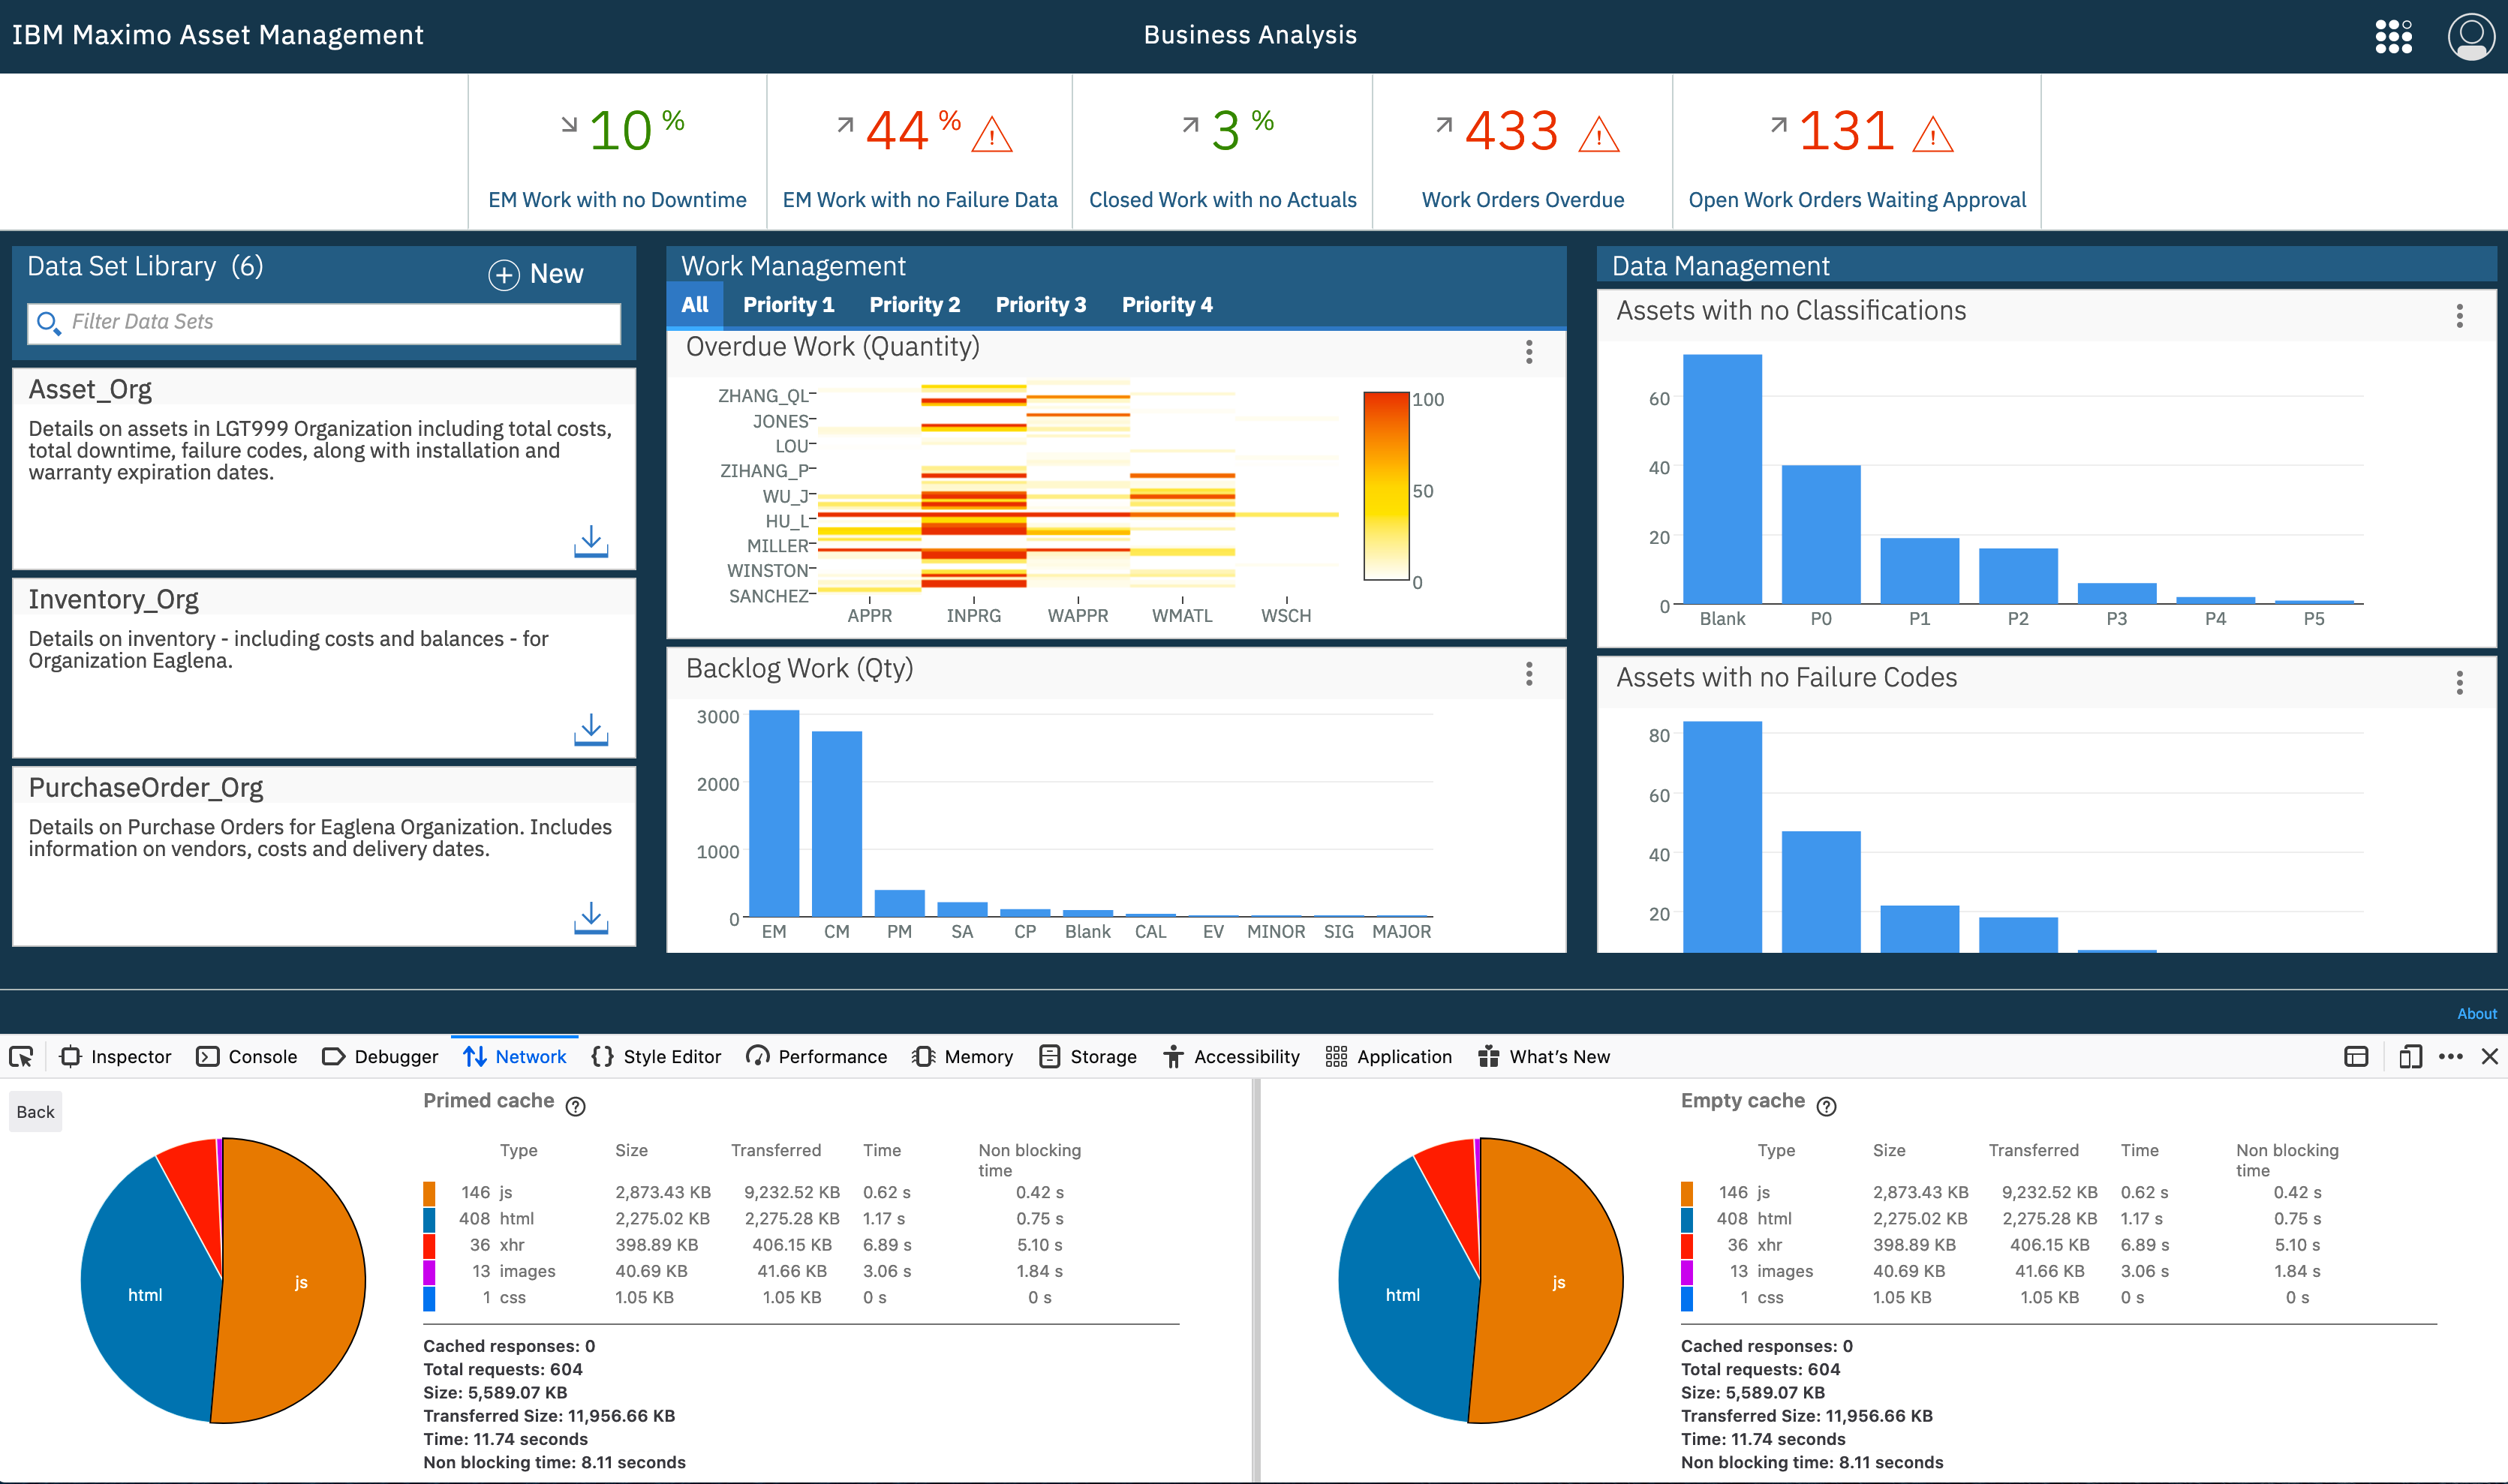Select the Priority 2 tab

(x=914, y=305)
